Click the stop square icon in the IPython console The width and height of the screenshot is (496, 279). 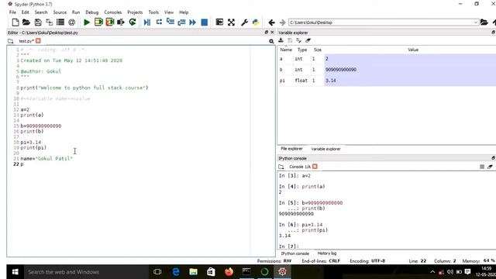(482, 167)
